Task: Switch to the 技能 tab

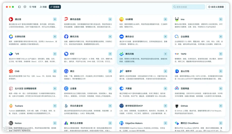Action: [43, 7]
